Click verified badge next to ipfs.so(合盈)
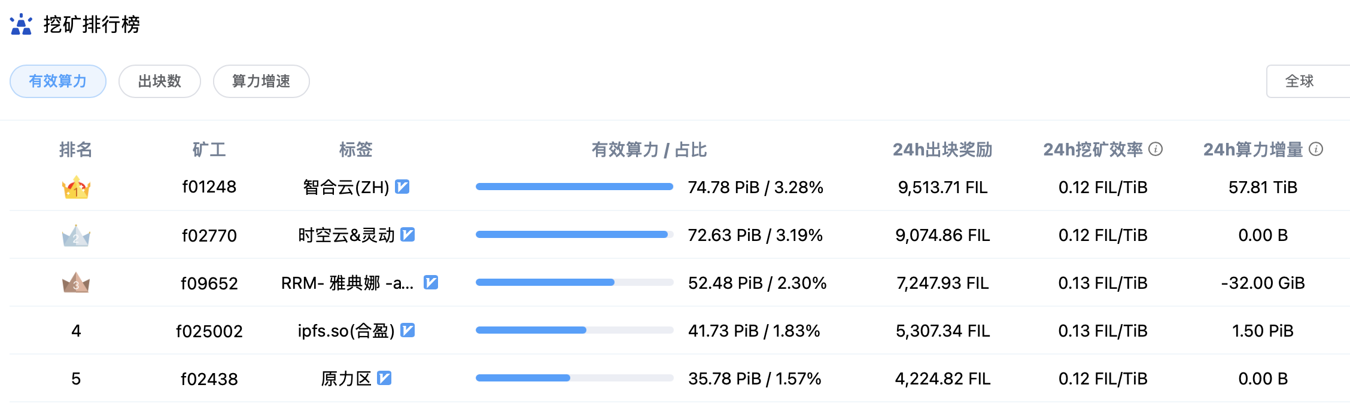The width and height of the screenshot is (1350, 403). point(408,330)
